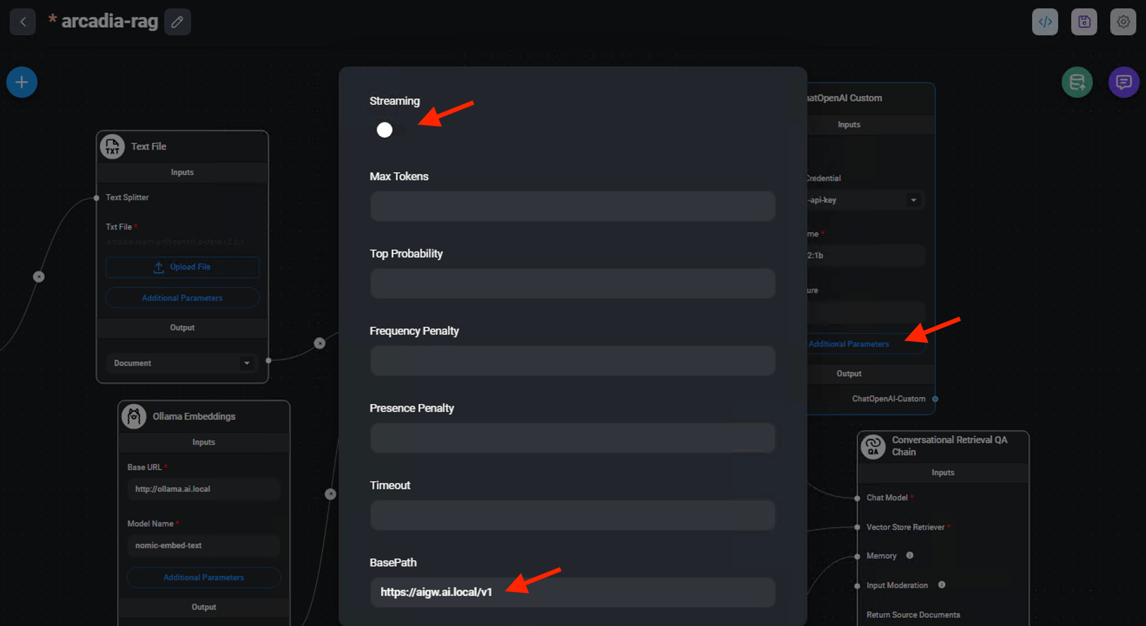Click the green upsert database icon
Image resolution: width=1146 pixels, height=626 pixels.
coord(1077,82)
